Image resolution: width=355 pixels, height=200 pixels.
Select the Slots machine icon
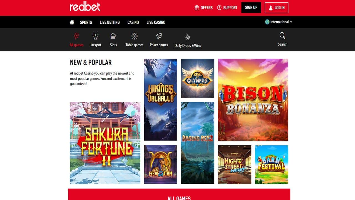(x=113, y=36)
